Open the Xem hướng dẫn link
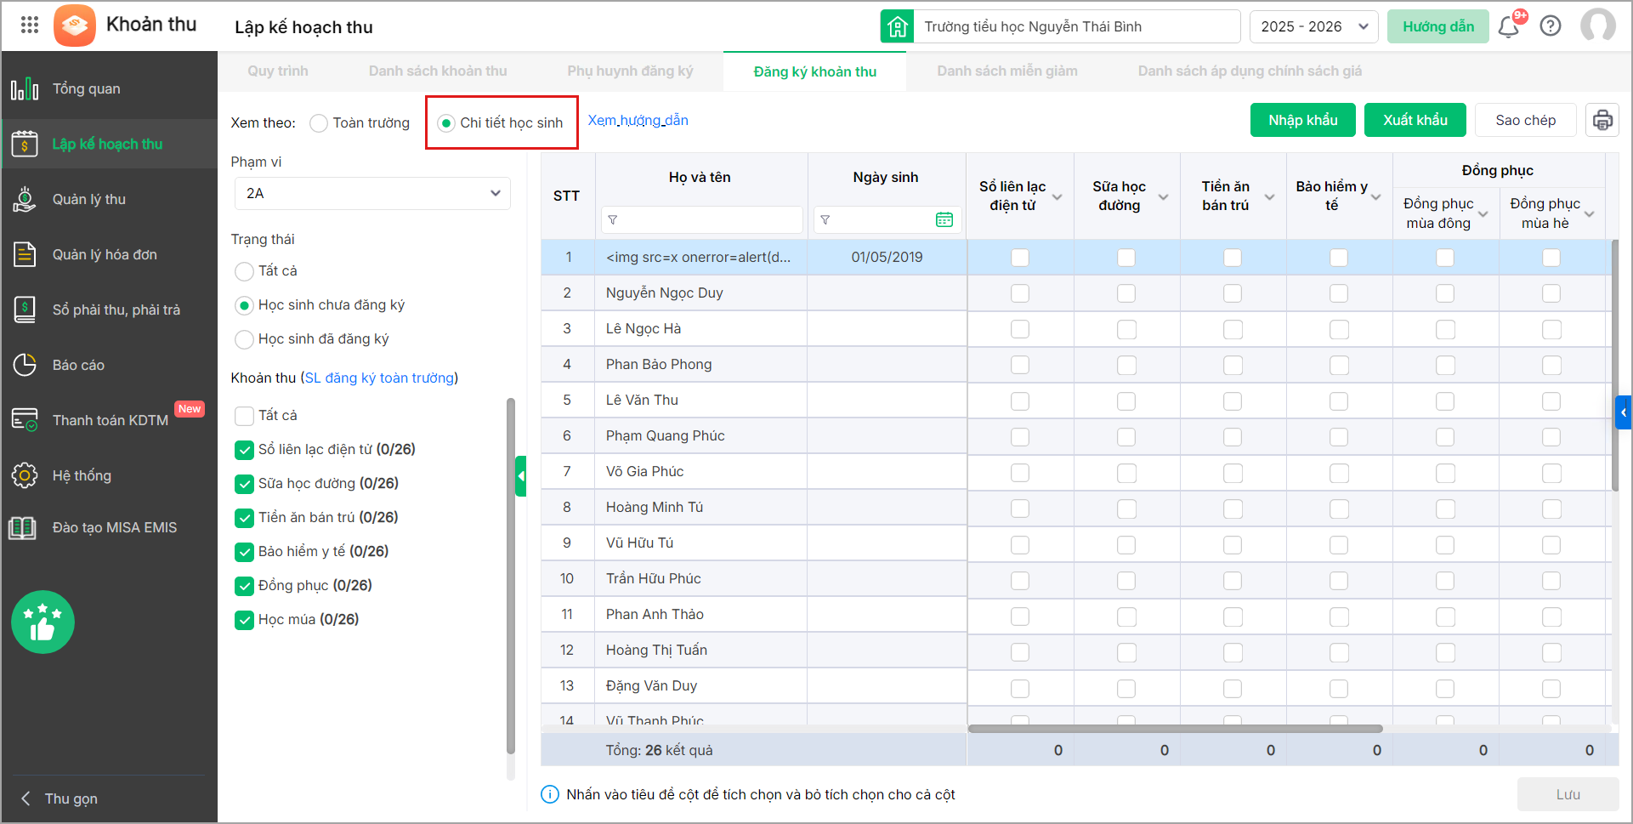This screenshot has width=1633, height=824. point(638,121)
